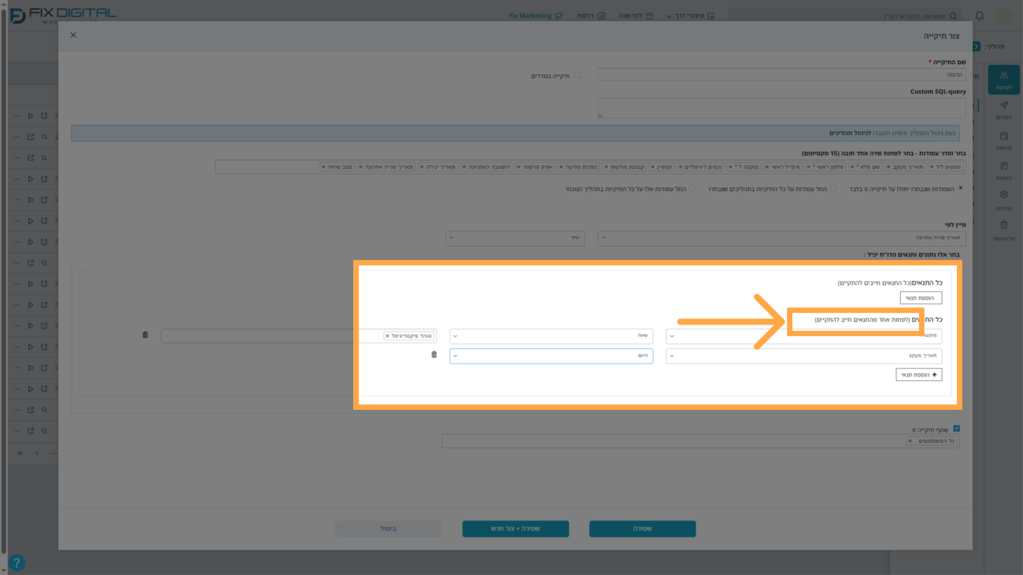Image resolution: width=1023 pixels, height=575 pixels.
Task: Delete the 'היום' condition row via trash icon
Action: coord(434,355)
